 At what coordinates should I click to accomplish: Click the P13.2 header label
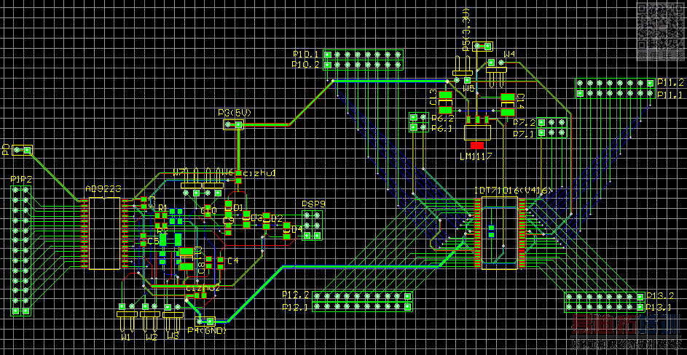660,295
